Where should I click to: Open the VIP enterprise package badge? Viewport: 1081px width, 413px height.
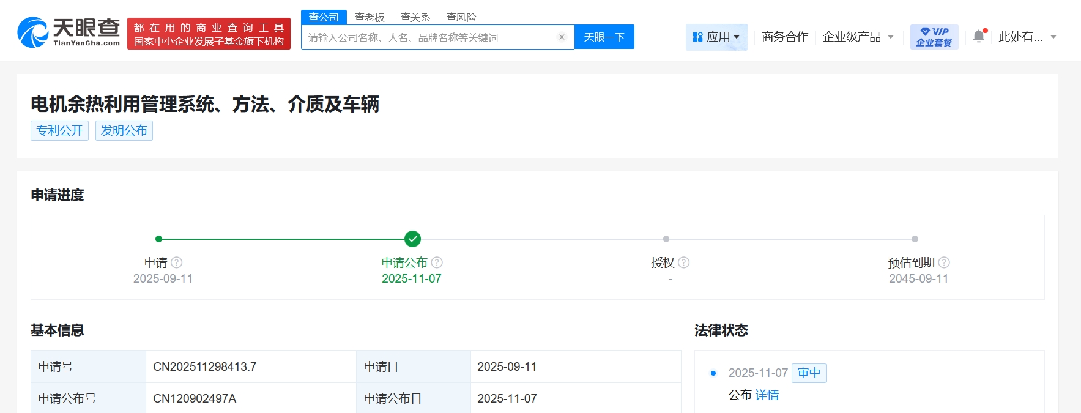pos(934,37)
